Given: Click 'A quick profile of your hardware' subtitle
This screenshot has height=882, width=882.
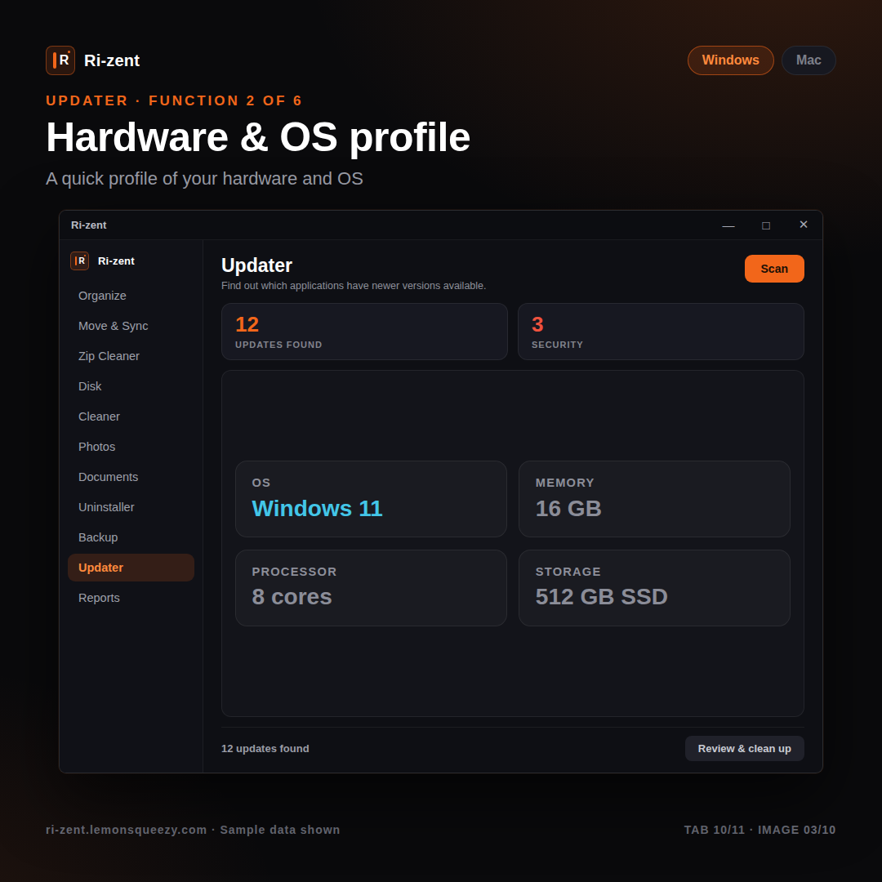Looking at the screenshot, I should coord(204,179).
